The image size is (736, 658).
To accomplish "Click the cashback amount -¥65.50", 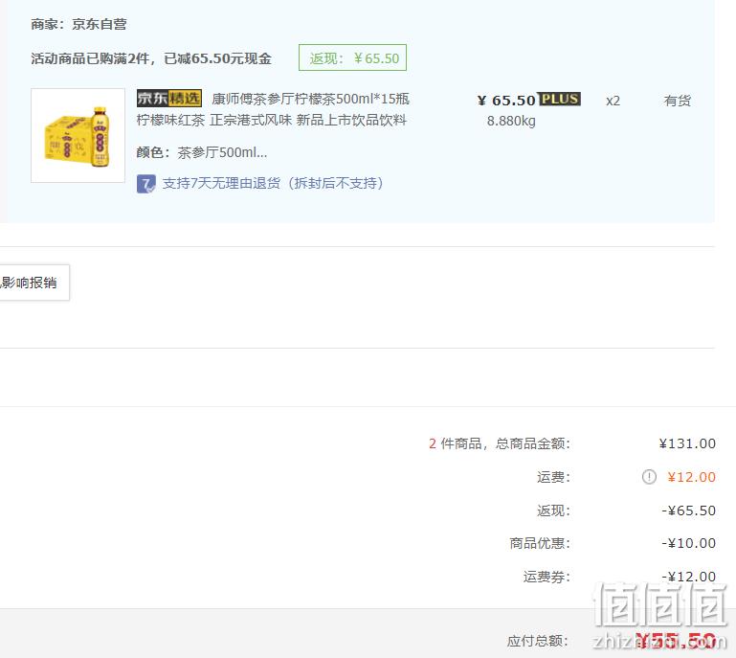I will point(688,511).
